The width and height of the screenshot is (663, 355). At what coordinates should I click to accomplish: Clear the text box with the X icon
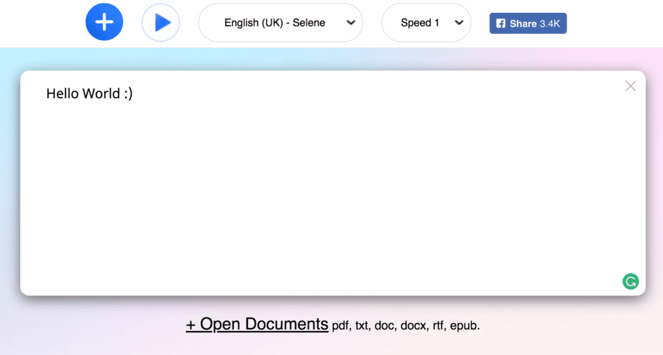(x=631, y=86)
